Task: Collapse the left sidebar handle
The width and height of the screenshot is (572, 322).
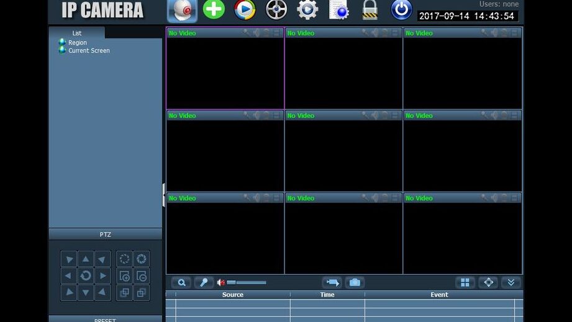Action: (x=164, y=195)
